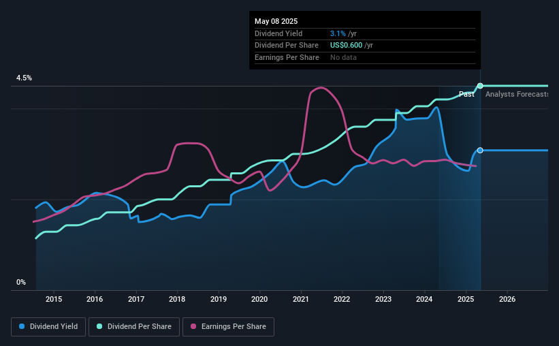The image size is (559, 346).
Task: Click the 2023 x-axis label
Action: (x=383, y=299)
